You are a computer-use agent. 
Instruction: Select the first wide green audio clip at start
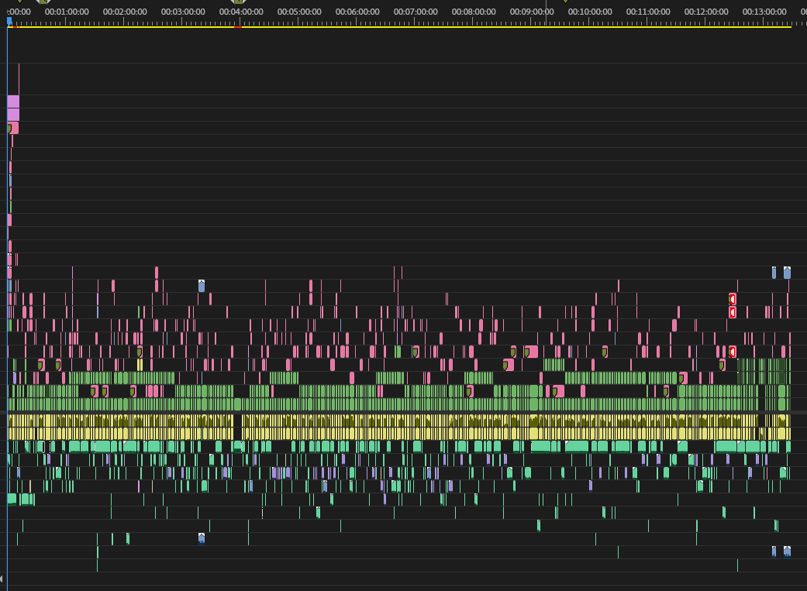tap(12, 498)
